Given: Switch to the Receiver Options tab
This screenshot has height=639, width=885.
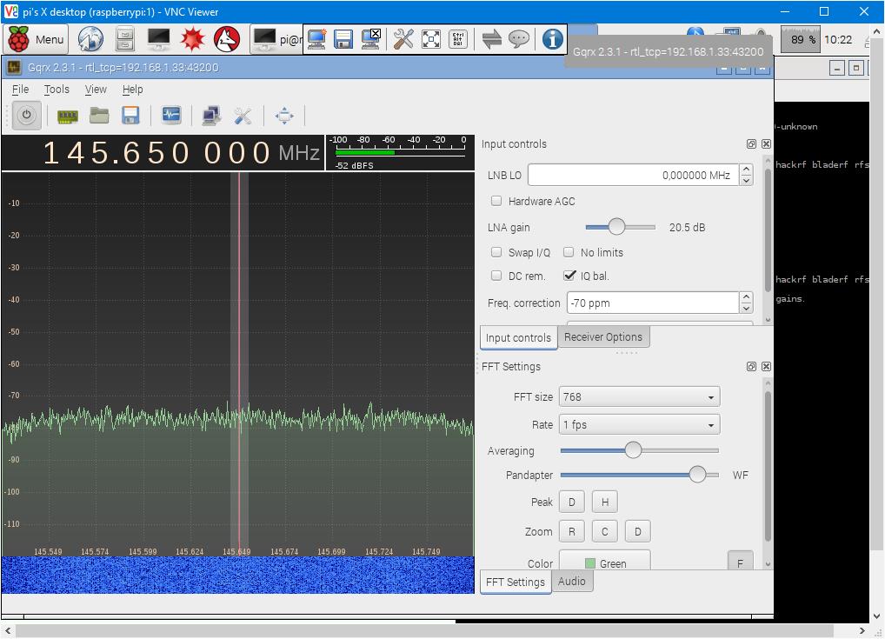Looking at the screenshot, I should pyautogui.click(x=603, y=337).
